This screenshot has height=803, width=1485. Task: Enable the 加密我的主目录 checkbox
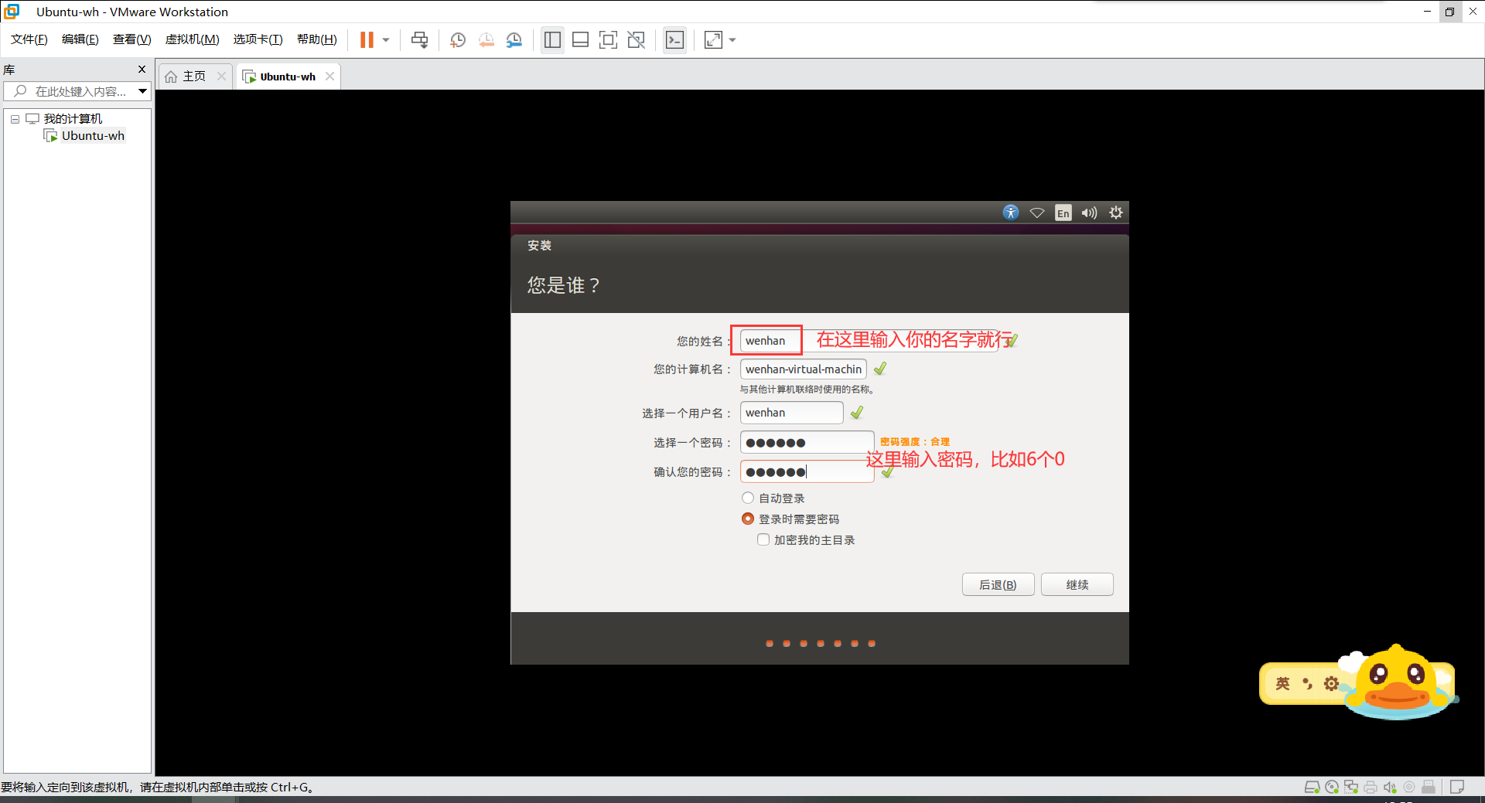[763, 539]
